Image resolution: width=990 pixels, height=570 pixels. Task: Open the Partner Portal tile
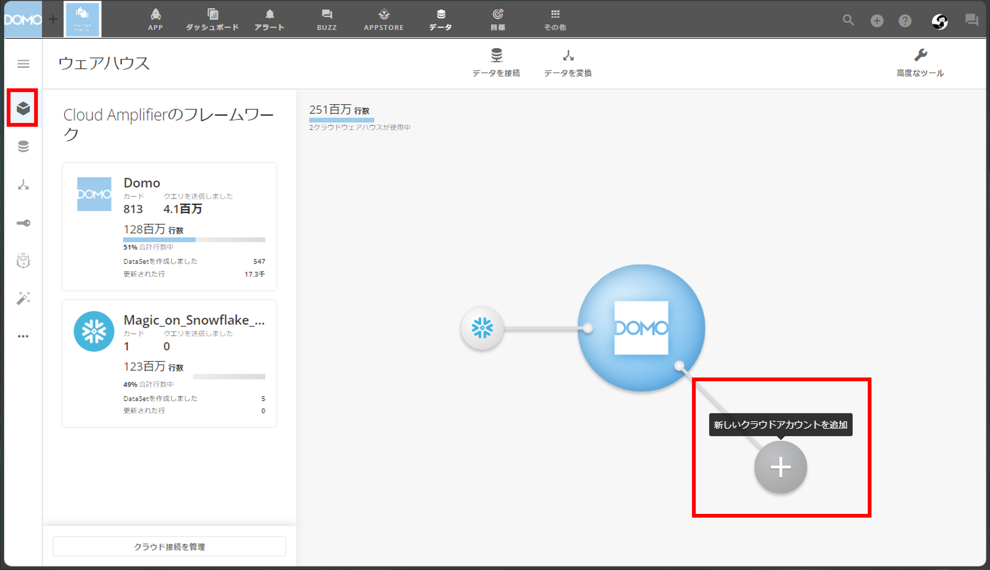click(x=82, y=19)
